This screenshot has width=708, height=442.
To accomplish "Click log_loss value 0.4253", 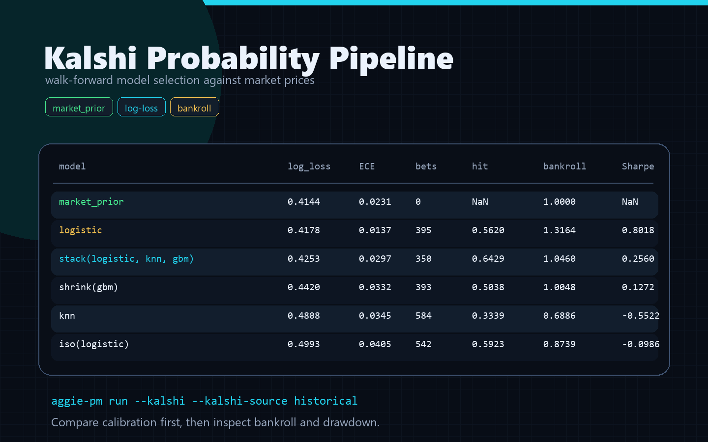I will [304, 259].
